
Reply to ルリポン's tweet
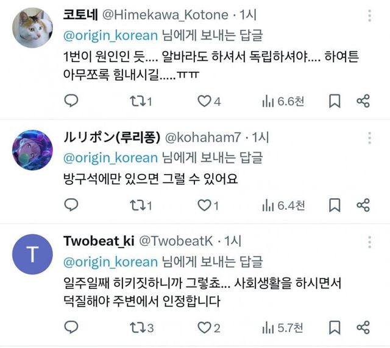pos(71,206)
